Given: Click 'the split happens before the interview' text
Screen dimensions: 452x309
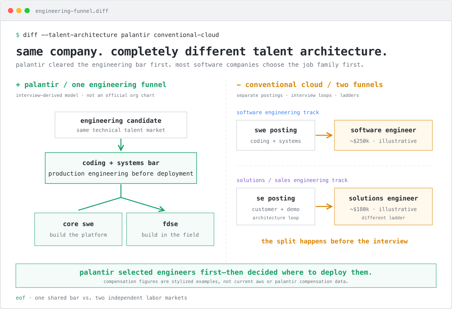Looking at the screenshot, I should pyautogui.click(x=334, y=241).
